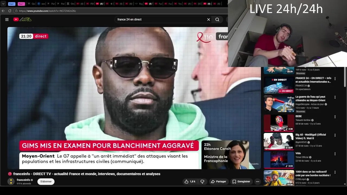
Task: Switch to the 'FRA' browser tab
Action: point(90,4)
